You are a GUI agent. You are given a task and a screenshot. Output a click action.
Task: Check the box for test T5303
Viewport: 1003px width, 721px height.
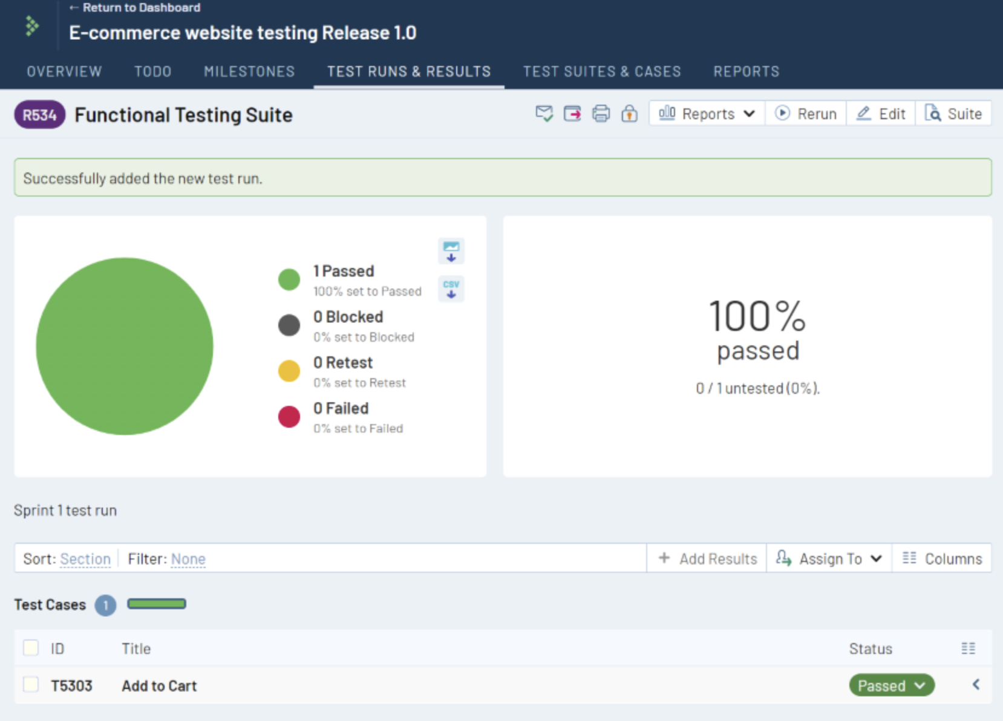(31, 685)
